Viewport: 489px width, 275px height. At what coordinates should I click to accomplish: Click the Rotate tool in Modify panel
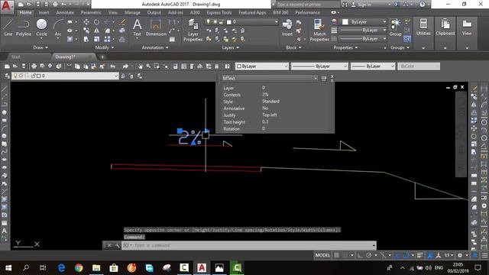[x=97, y=22]
